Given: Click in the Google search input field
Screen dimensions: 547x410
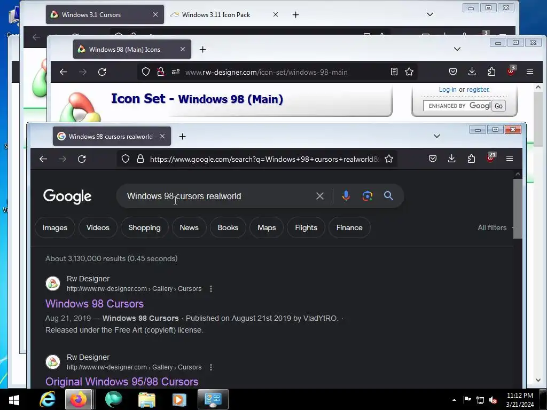Looking at the screenshot, I should [x=216, y=196].
